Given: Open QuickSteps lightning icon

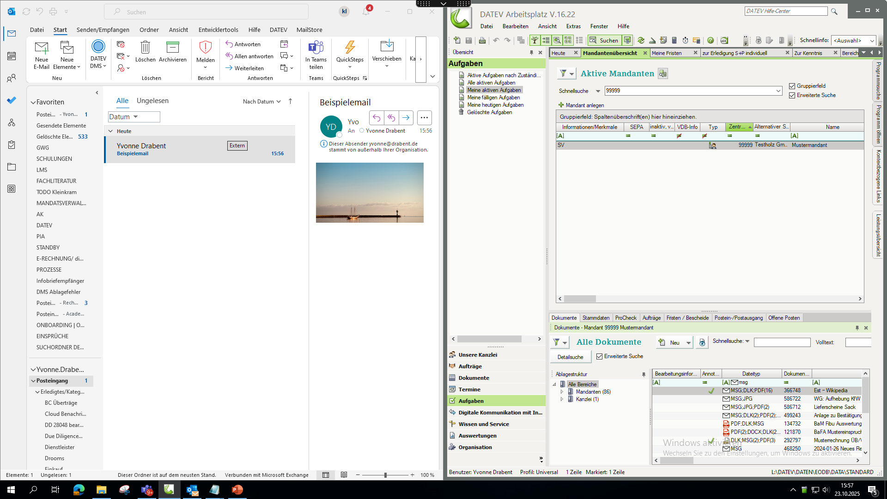Looking at the screenshot, I should (350, 47).
